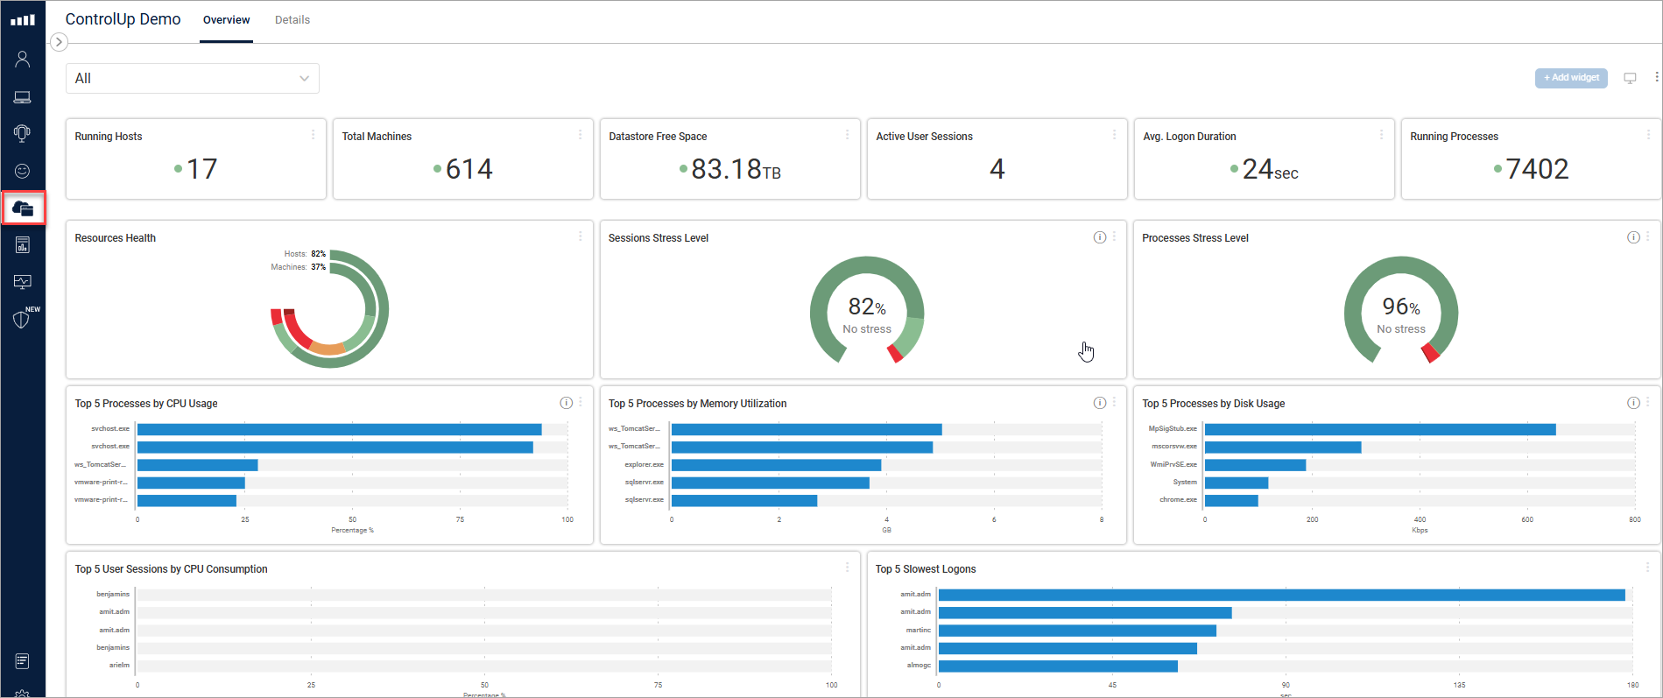The width and height of the screenshot is (1663, 698).
Task: Open the reports icon in sidebar
Action: click(x=23, y=245)
